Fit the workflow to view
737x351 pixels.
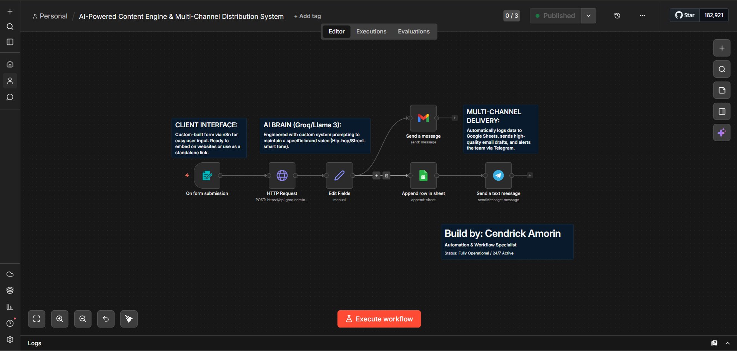tap(37, 319)
